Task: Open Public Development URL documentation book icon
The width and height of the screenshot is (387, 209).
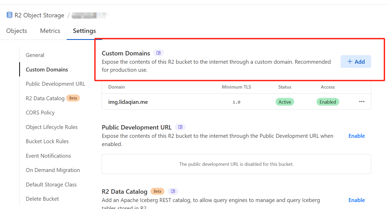Action: 180,127
